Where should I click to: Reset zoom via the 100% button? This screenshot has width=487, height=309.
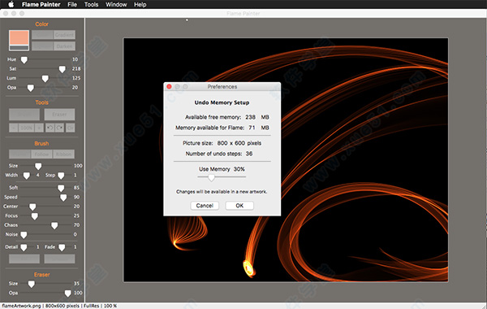(26, 128)
